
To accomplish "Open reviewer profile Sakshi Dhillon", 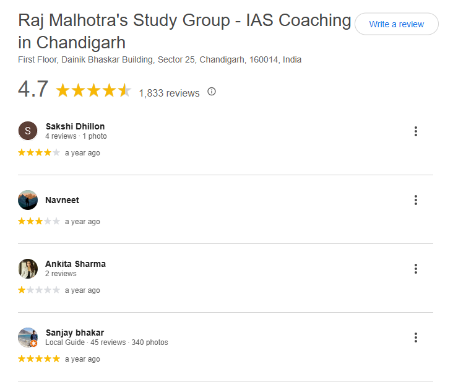I will click(x=75, y=126).
